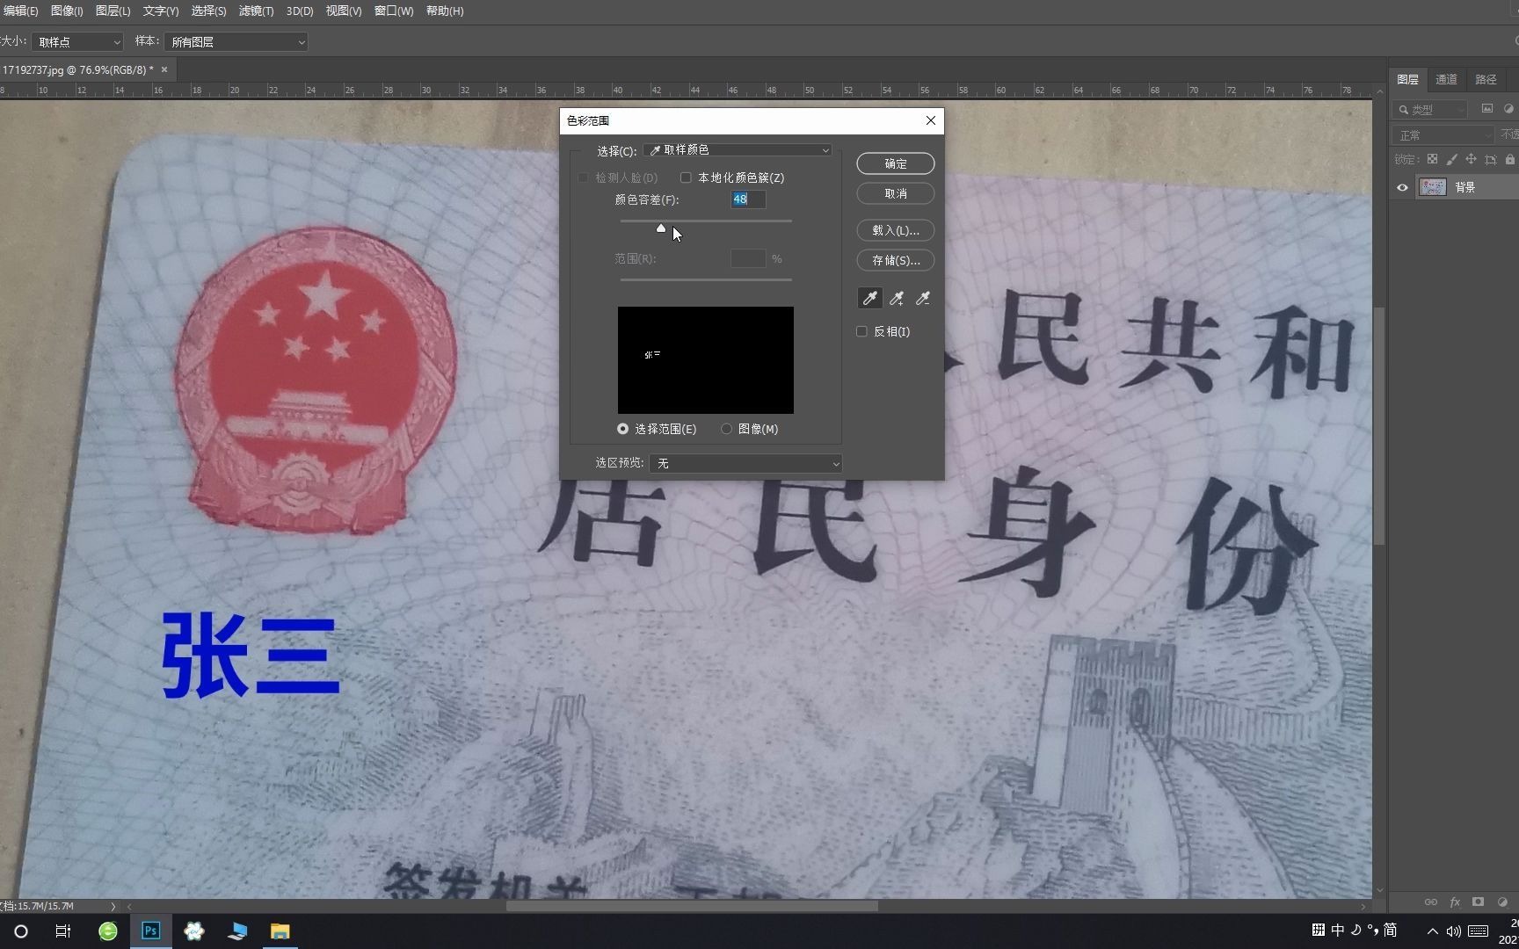The height and width of the screenshot is (949, 1519).
Task: Lock artboard nesting icon
Action: pyautogui.click(x=1490, y=159)
